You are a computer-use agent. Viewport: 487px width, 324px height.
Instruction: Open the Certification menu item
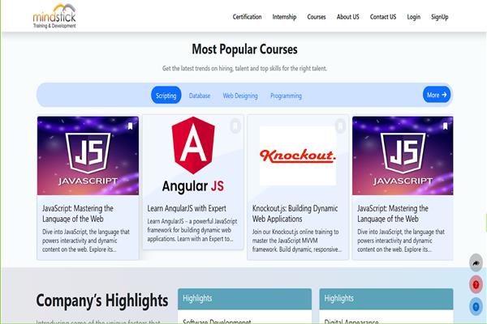coord(248,17)
